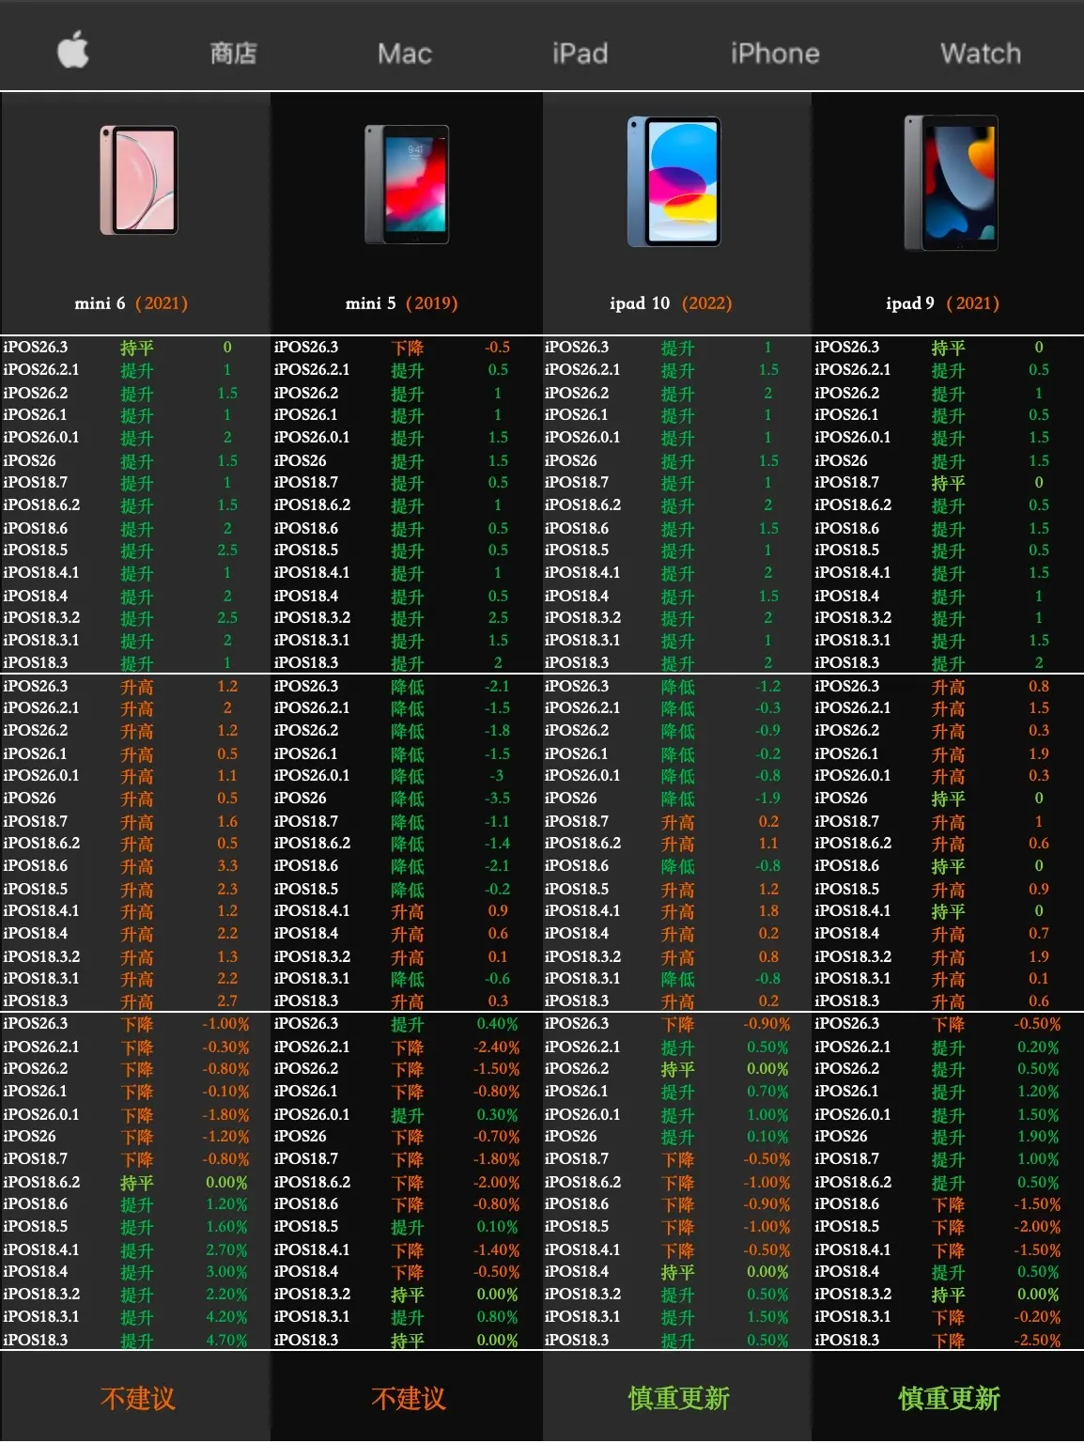Click value -2.50% in ipad 9 last row
This screenshot has height=1443, width=1084.
pyautogui.click(x=1038, y=1341)
